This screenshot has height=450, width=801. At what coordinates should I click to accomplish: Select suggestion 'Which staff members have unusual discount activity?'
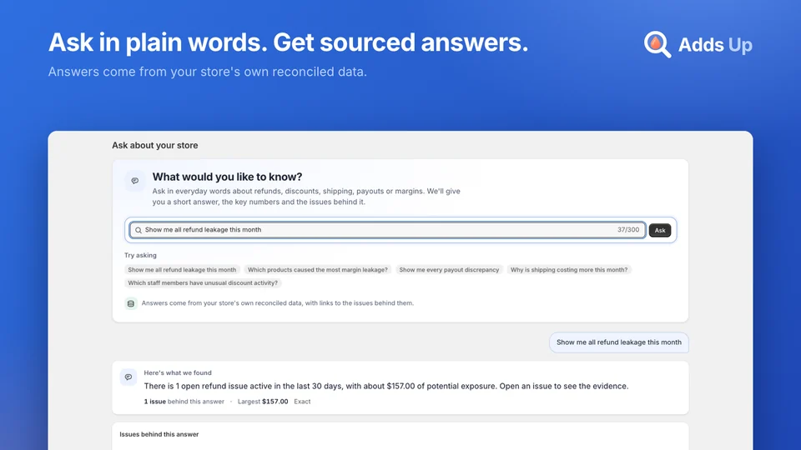click(203, 283)
